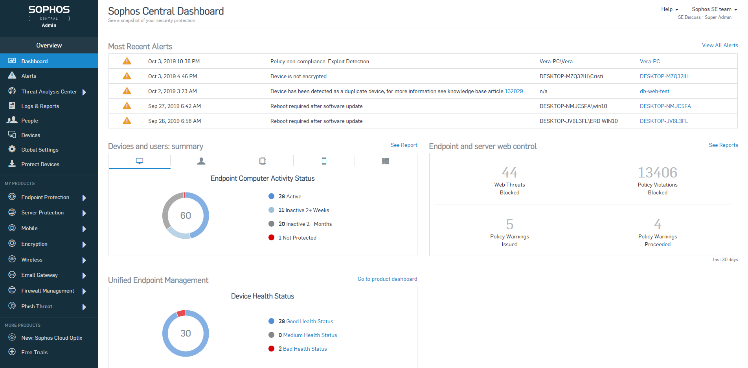
Task: Select Dashboard in the sidebar menu
Action: (35, 61)
